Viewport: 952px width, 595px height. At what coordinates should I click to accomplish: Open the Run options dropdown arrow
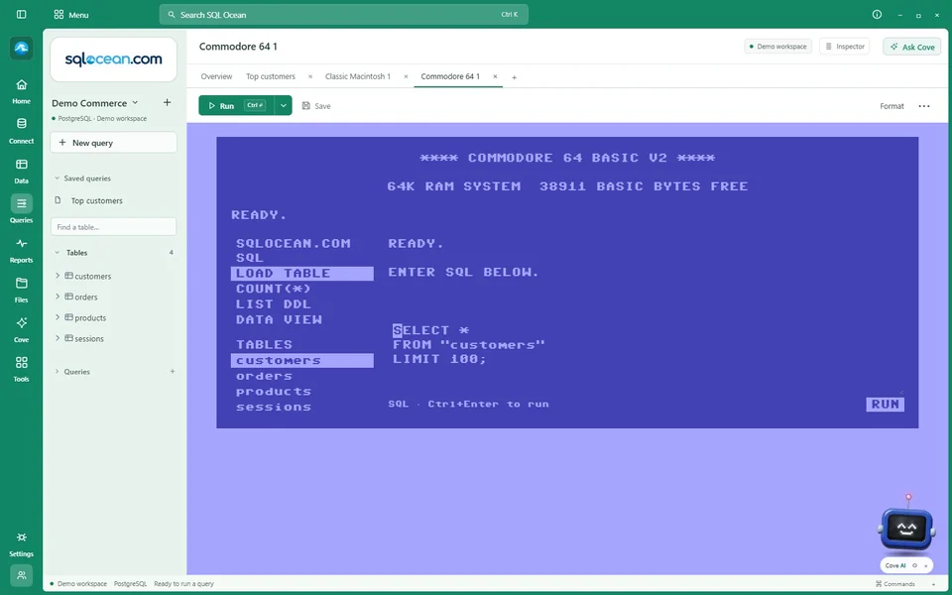283,106
